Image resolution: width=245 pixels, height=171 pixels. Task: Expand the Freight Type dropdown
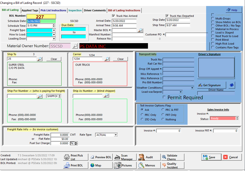[x=54, y=30]
